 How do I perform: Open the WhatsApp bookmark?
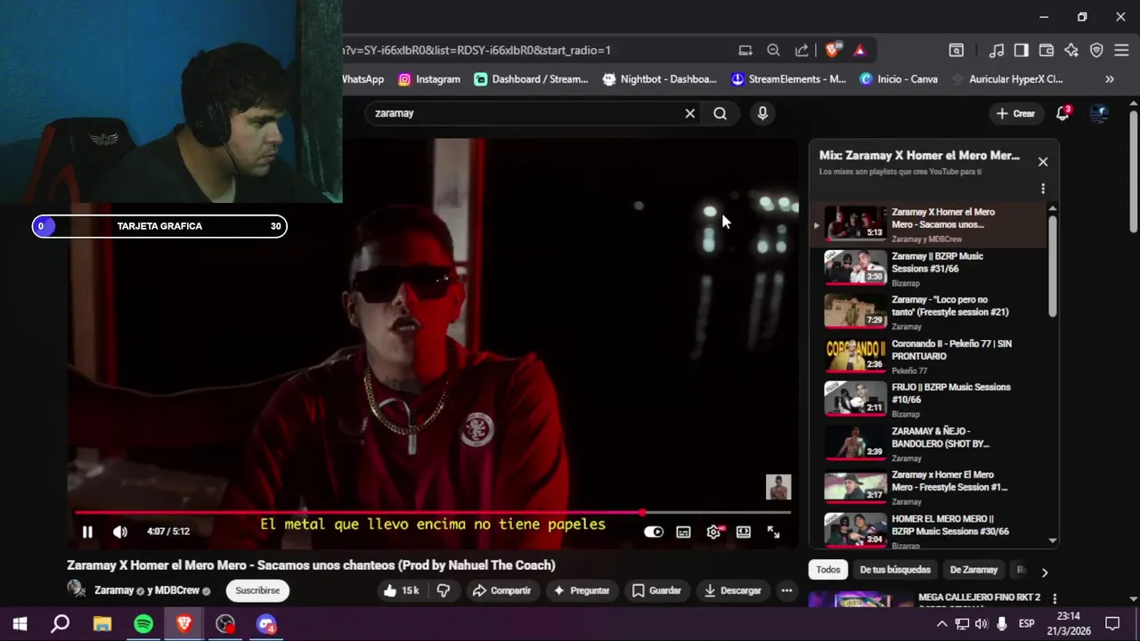[x=362, y=79]
